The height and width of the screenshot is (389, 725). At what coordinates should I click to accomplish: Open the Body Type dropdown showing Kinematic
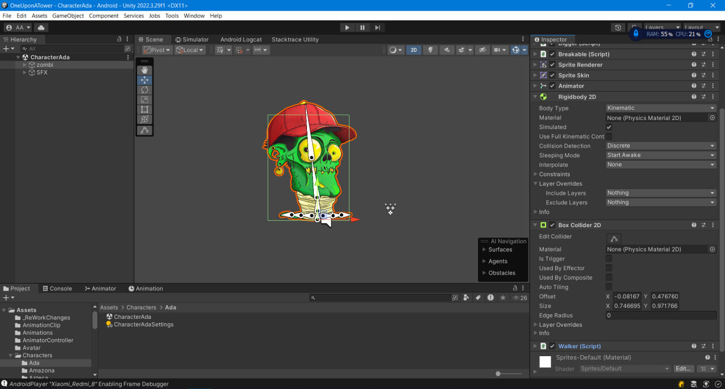tap(660, 108)
